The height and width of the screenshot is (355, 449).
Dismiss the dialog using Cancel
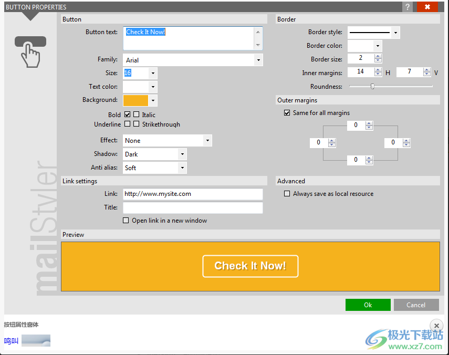click(x=416, y=305)
